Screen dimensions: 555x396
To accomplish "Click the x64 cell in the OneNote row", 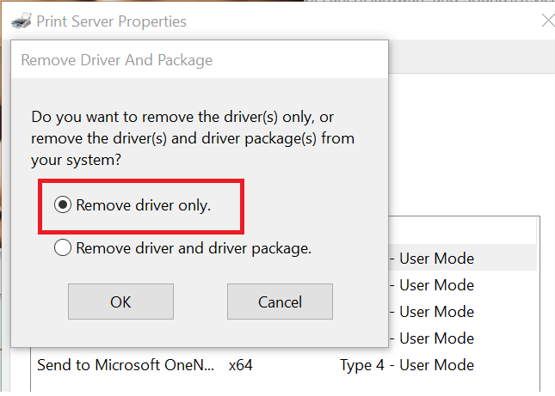I will tap(241, 364).
